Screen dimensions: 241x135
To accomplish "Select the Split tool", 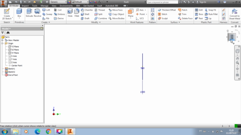I will pyautogui.click(x=98, y=14).
